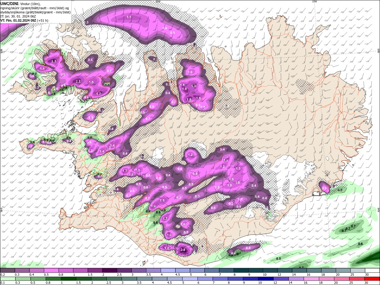This screenshot has width=380, height=285.
Task: Click the '20W' longitude label
Action: [158, 1]
